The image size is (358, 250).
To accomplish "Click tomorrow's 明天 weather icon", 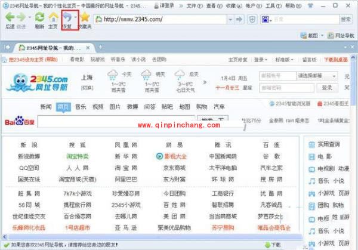I will pyautogui.click(x=146, y=75).
